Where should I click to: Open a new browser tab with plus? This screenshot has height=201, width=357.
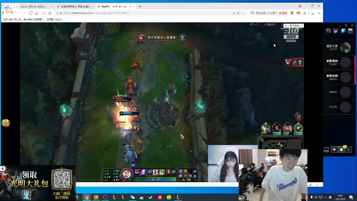[140, 6]
